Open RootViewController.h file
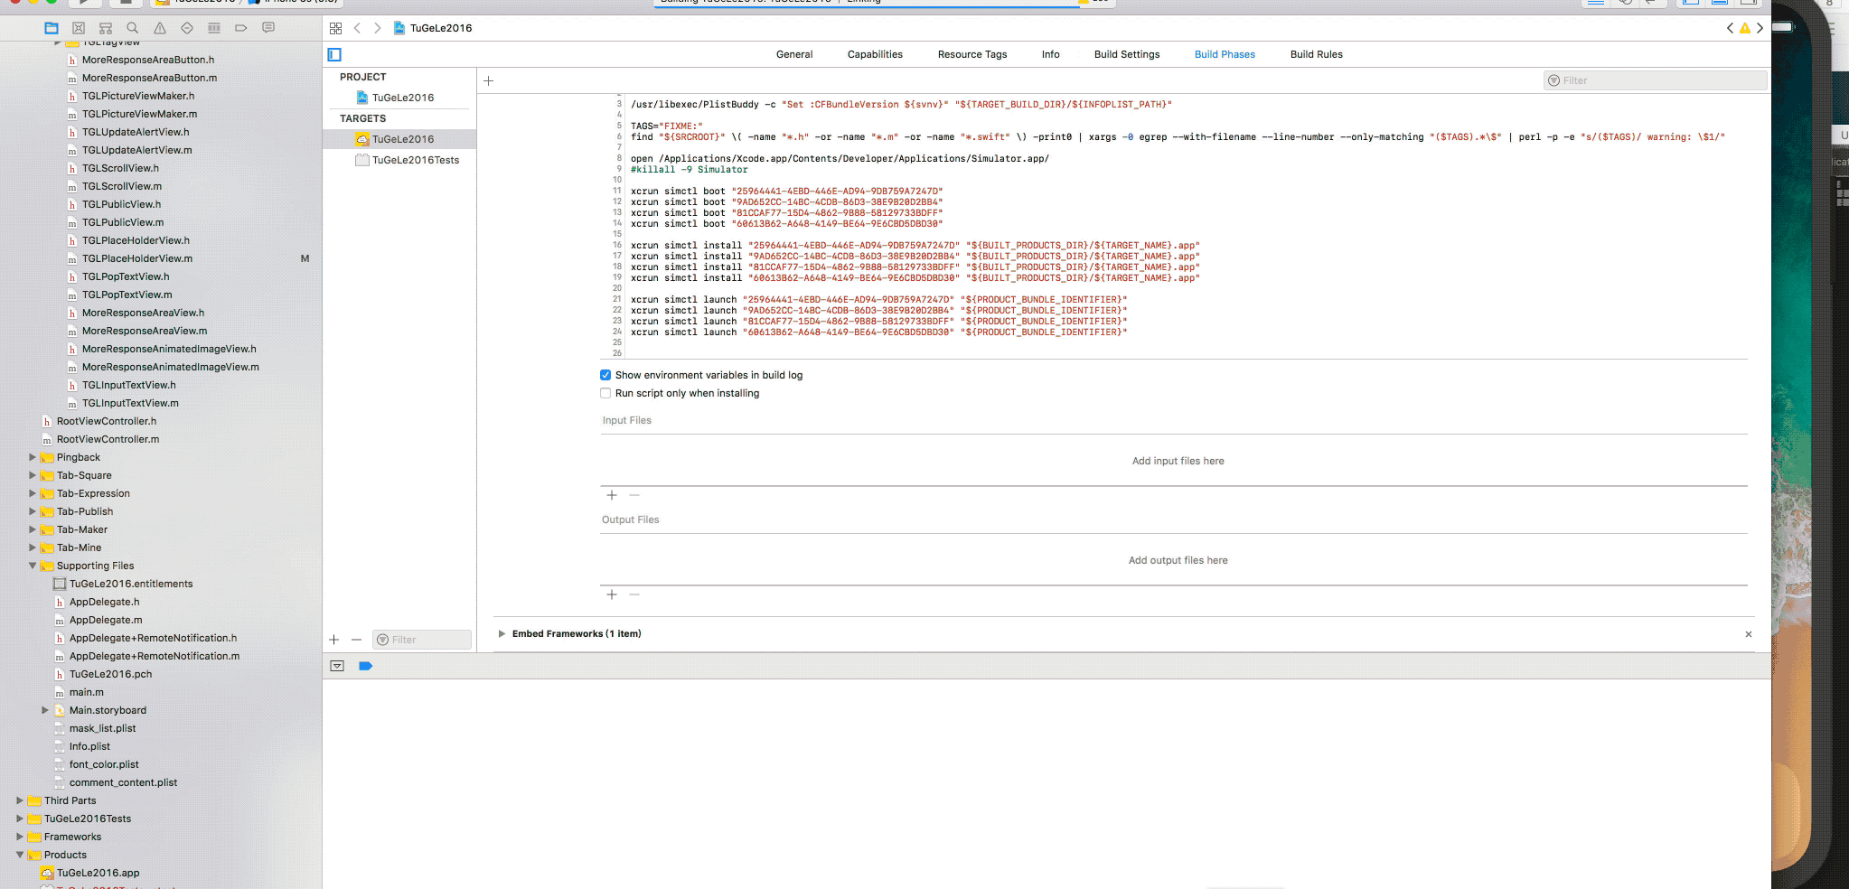This screenshot has width=1849, height=889. click(107, 421)
